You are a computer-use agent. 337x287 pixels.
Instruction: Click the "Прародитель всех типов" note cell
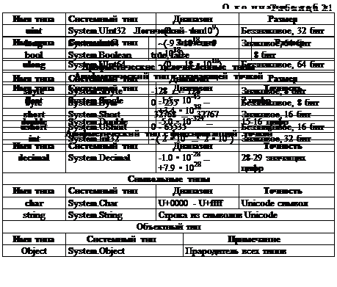click(258, 251)
